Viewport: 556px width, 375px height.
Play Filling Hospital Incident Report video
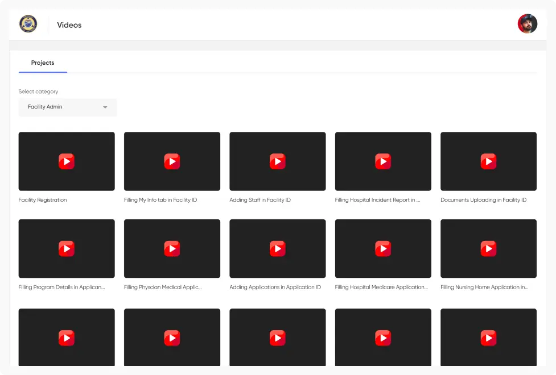pyautogui.click(x=383, y=161)
